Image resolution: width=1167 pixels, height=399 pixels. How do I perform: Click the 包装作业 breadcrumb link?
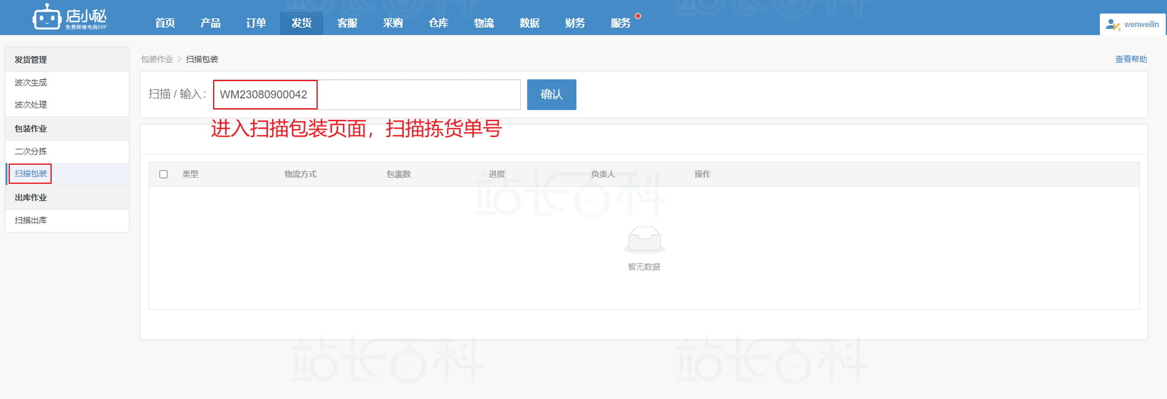(x=157, y=59)
